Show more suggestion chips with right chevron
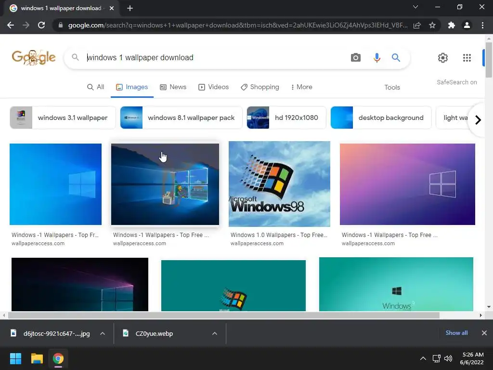Screen dimensions: 493x370 (x=478, y=120)
